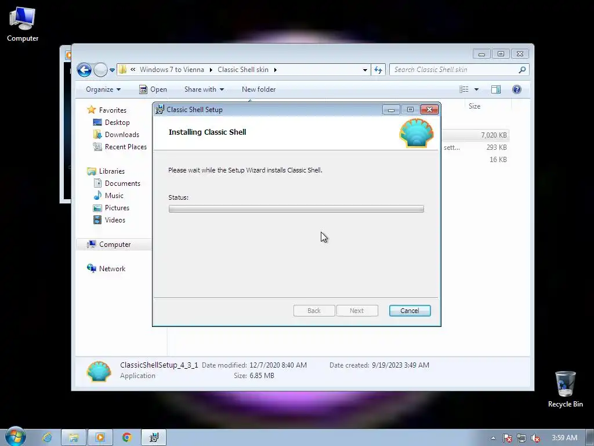
Task: Open the address bar history dropdown
Action: tap(365, 70)
